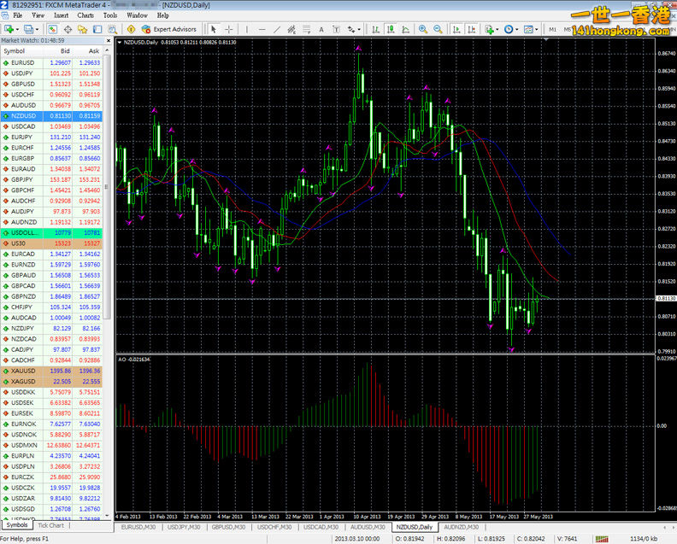677x544 pixels.
Task: Click the Zoom Out magnifier icon
Action: [x=439, y=29]
